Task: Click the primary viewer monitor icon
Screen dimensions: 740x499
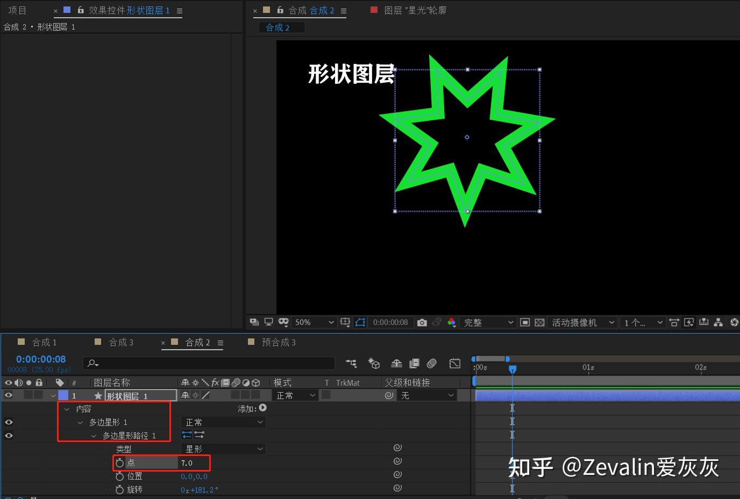Action: 268,322
